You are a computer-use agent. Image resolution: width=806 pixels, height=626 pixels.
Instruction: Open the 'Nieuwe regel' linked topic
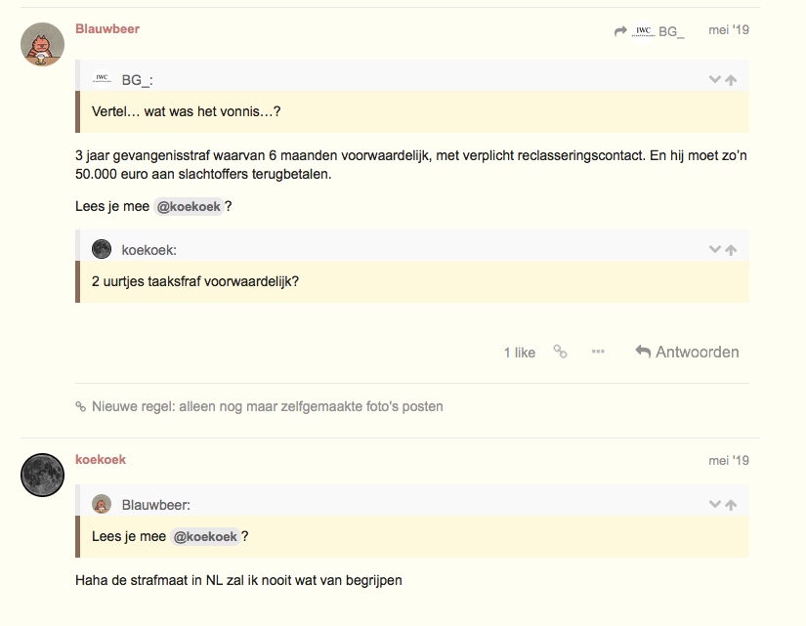coord(267,406)
